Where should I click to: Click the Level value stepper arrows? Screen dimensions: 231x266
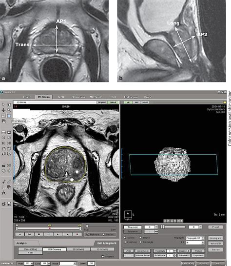[49, 264]
